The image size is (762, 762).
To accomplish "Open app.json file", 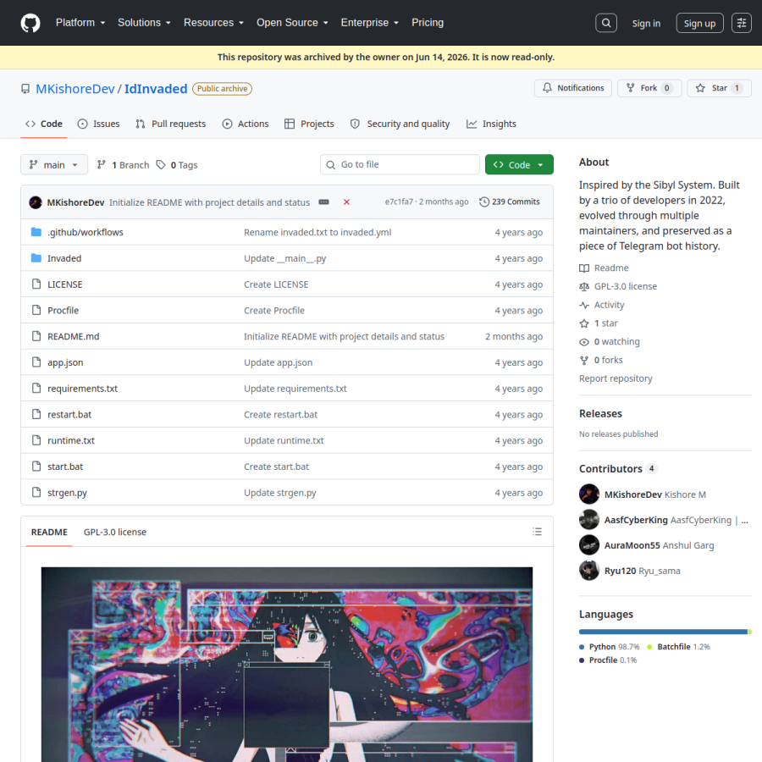I will 65,362.
